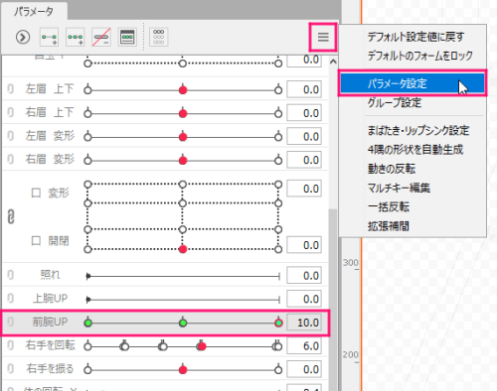Click value field of 右眉 上下
Screen dimensions: 497x391
[304, 113]
